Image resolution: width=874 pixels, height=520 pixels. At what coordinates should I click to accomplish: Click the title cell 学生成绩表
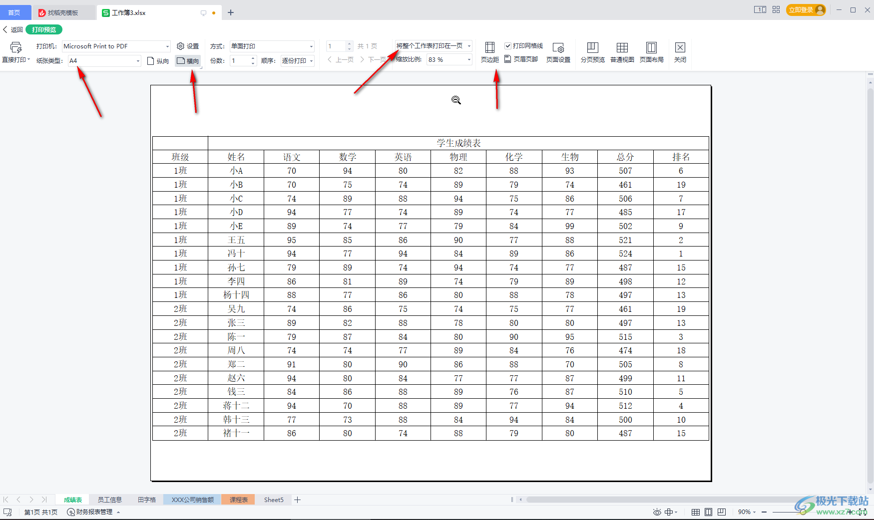(x=458, y=143)
